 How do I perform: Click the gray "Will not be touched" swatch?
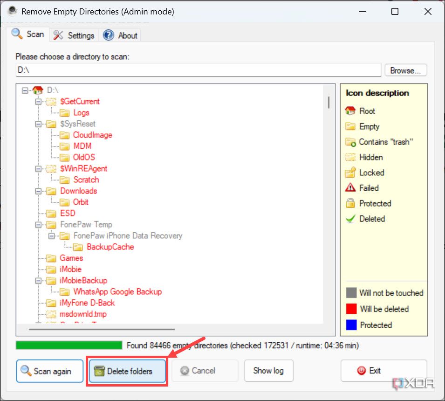(351, 292)
